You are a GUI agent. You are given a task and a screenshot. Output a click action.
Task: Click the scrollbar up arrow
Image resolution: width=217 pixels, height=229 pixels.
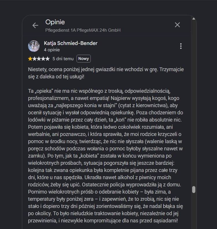coord(194,18)
